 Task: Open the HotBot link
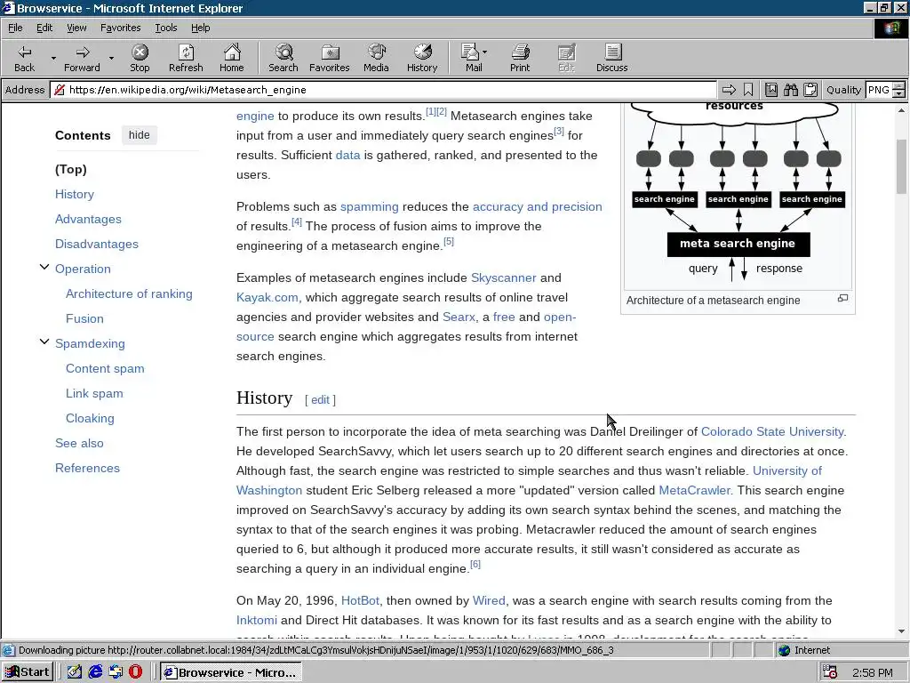pos(360,600)
